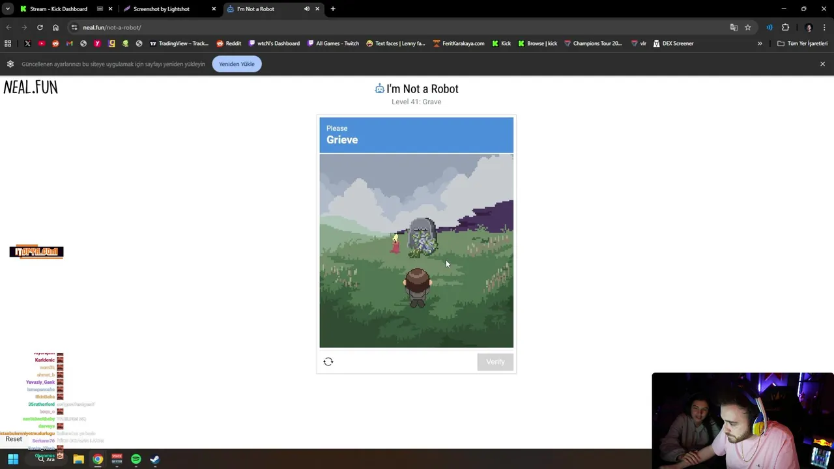Close the Kick Dashboard tab

[x=111, y=9]
